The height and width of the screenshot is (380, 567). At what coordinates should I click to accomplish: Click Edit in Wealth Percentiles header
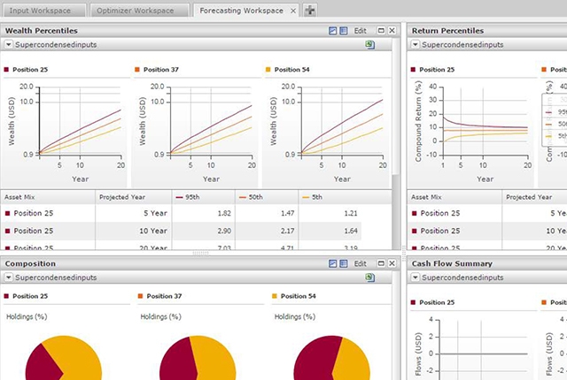(361, 30)
